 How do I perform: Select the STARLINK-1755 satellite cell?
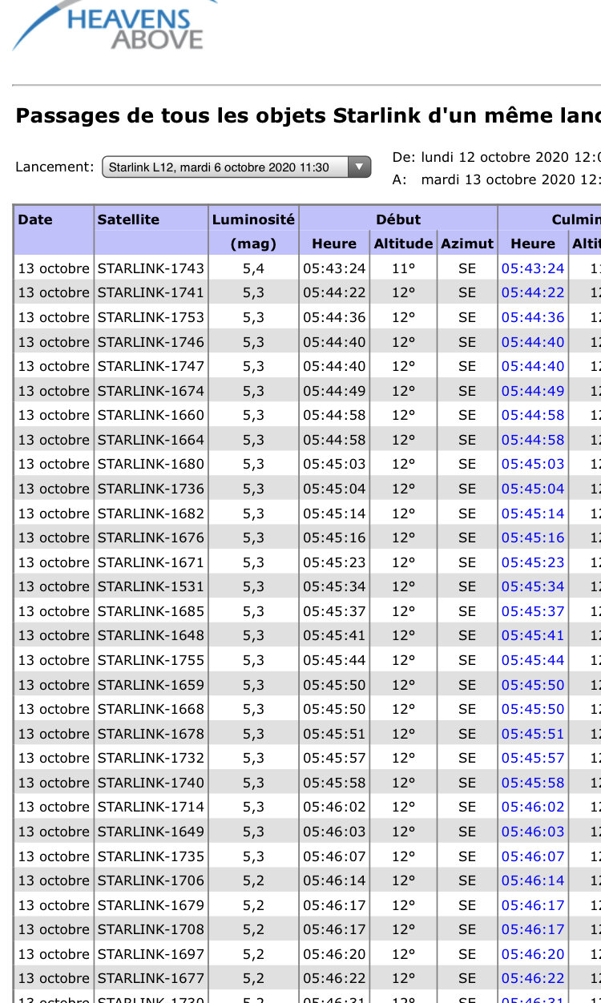(x=151, y=660)
